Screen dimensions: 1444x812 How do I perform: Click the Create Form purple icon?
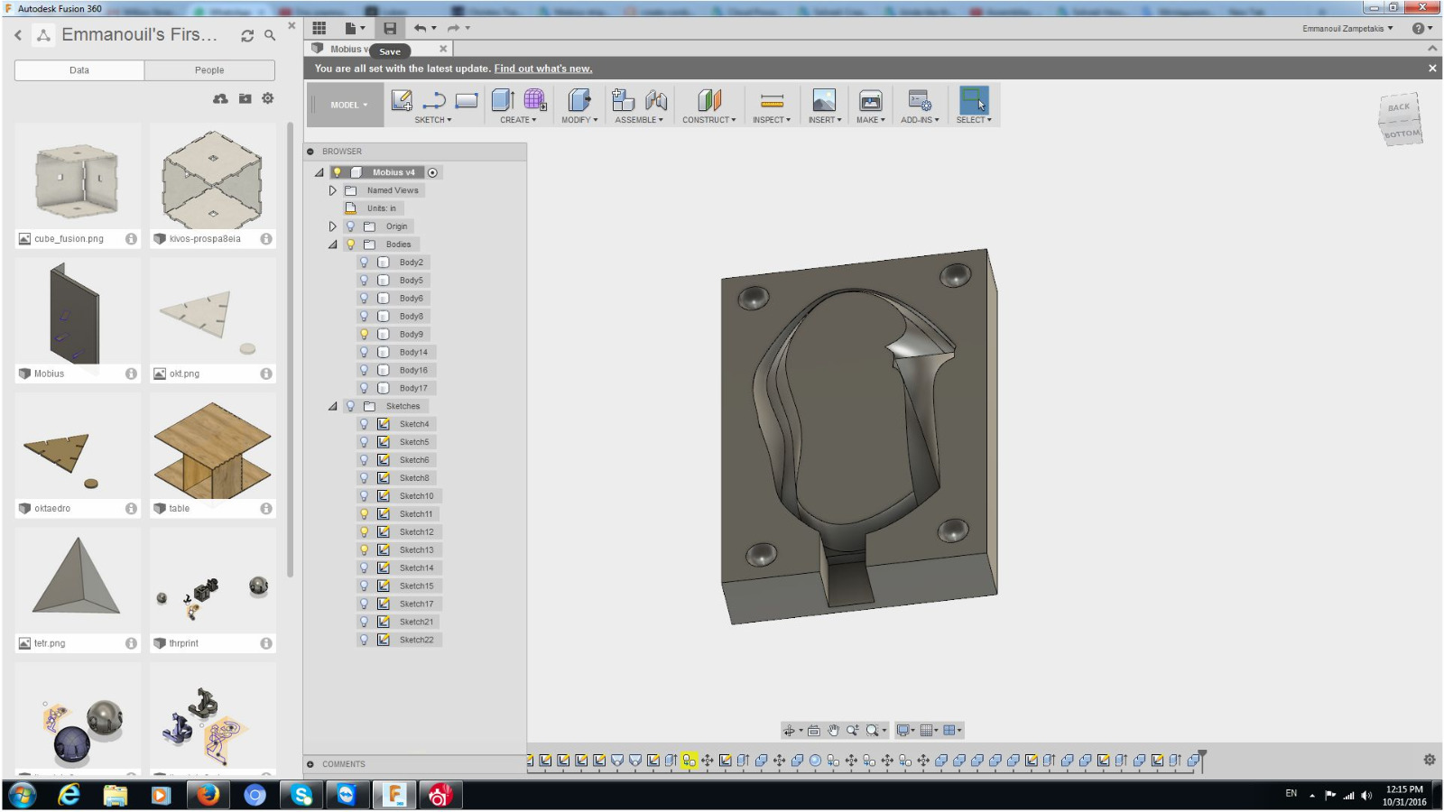(535, 100)
